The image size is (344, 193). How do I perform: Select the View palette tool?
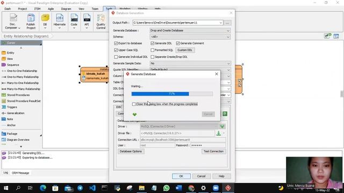coord(10,59)
